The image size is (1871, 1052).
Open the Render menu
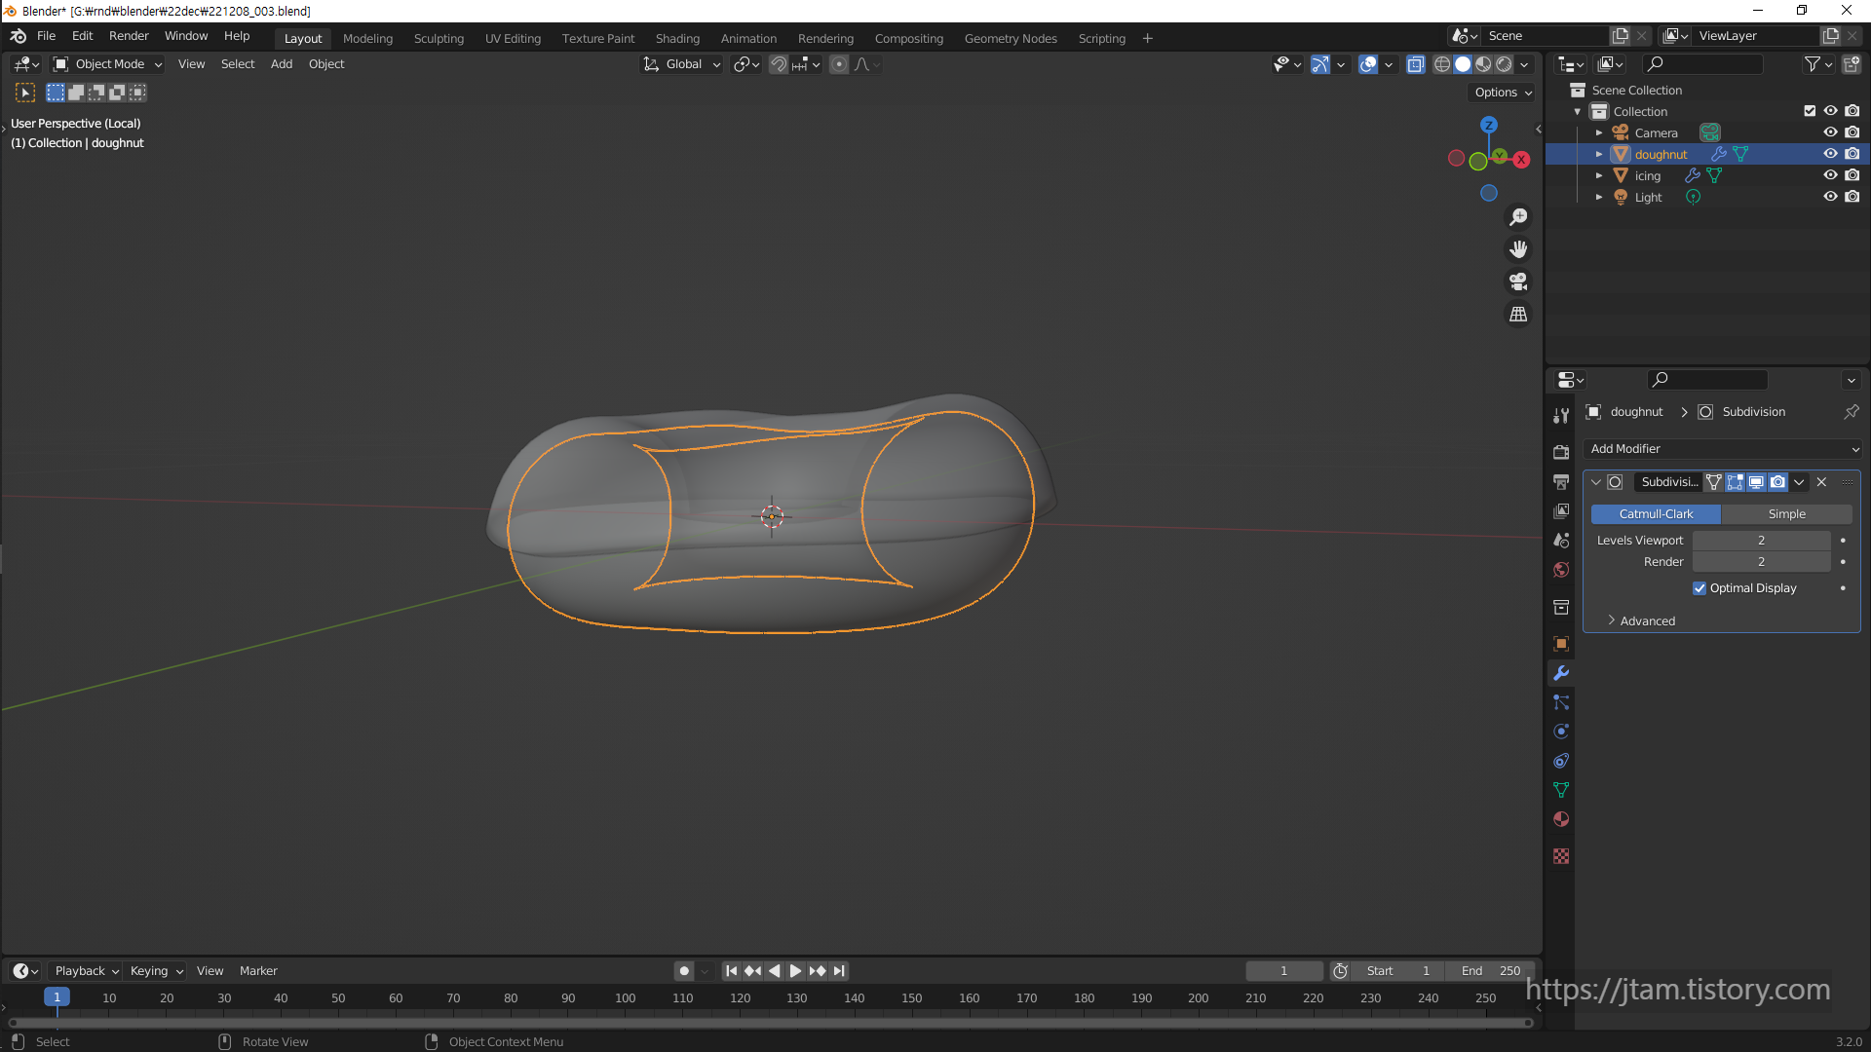(129, 36)
